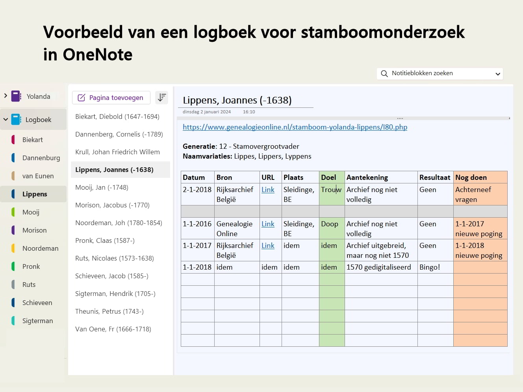Click the Sigterman section color tab icon
This screenshot has height=392, width=523.
[13, 321]
